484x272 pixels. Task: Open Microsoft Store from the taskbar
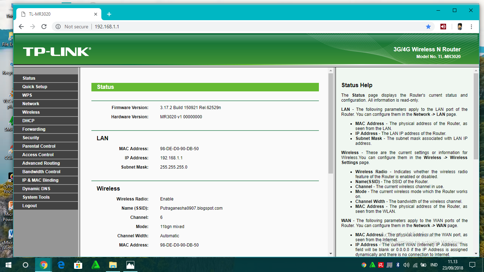click(78, 265)
